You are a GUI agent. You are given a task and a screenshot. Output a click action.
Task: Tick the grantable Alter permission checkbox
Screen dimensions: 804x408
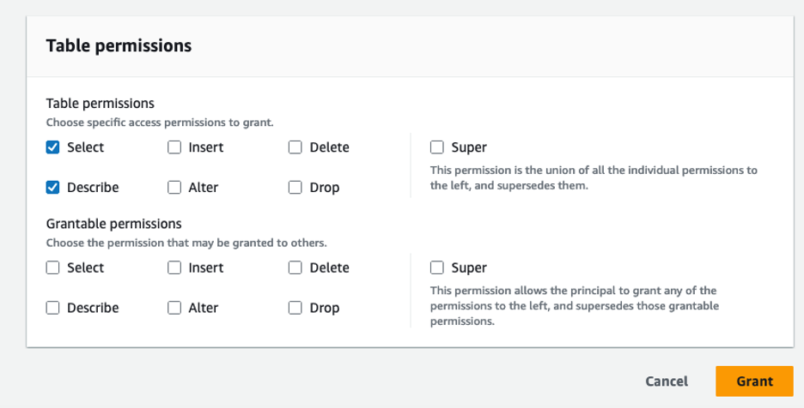(174, 308)
